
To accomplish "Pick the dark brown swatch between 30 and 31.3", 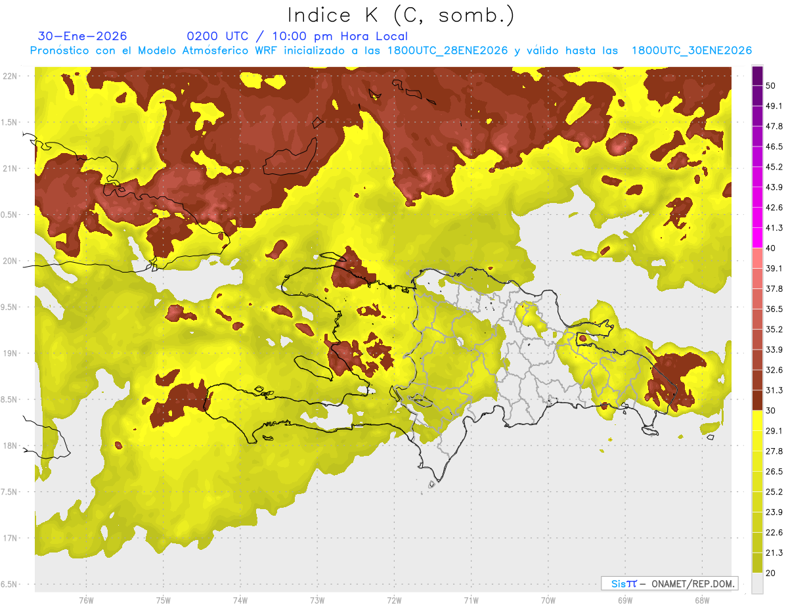I will pyautogui.click(x=757, y=401).
